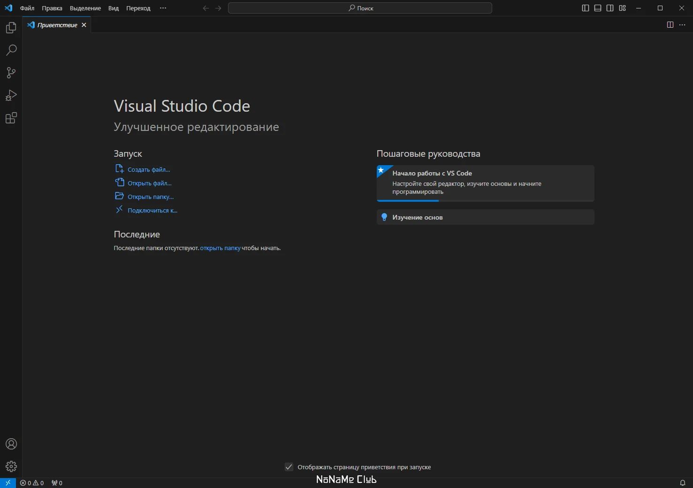
Task: Close the Приветствие tab
Action: pos(84,25)
